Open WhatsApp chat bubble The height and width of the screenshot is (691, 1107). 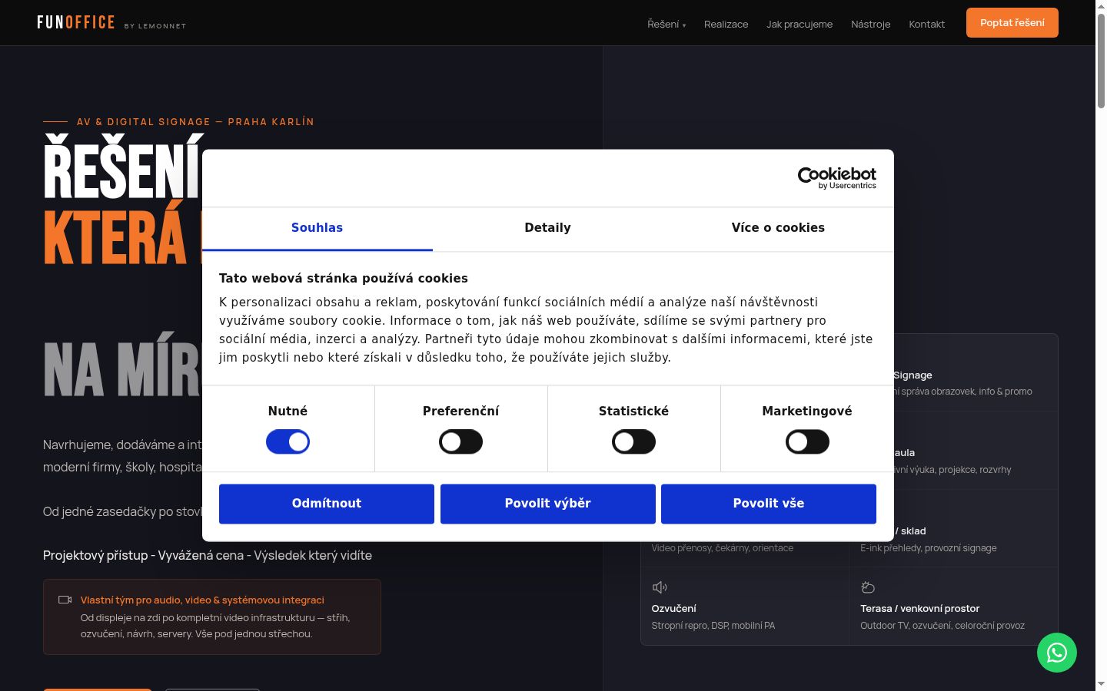click(x=1057, y=653)
